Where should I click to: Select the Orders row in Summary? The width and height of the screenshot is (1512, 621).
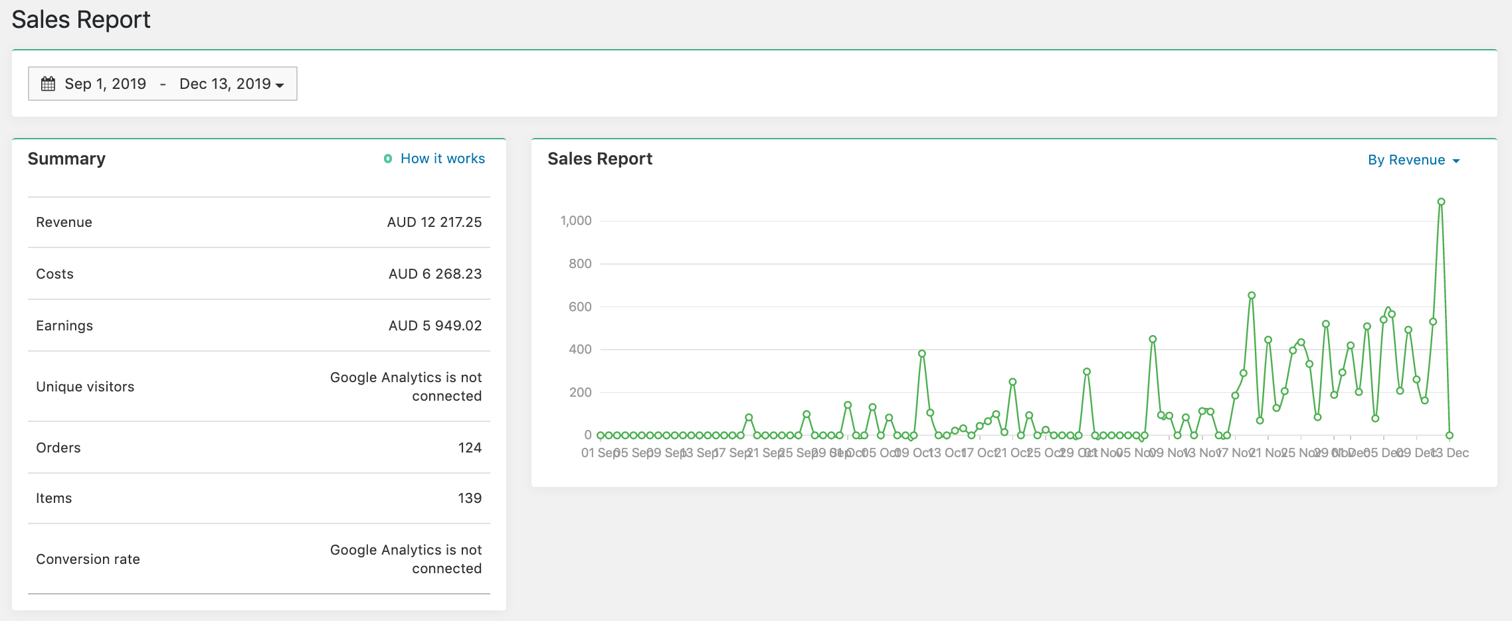click(258, 448)
